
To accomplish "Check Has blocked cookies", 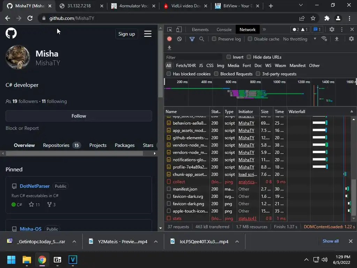I will tap(169, 74).
